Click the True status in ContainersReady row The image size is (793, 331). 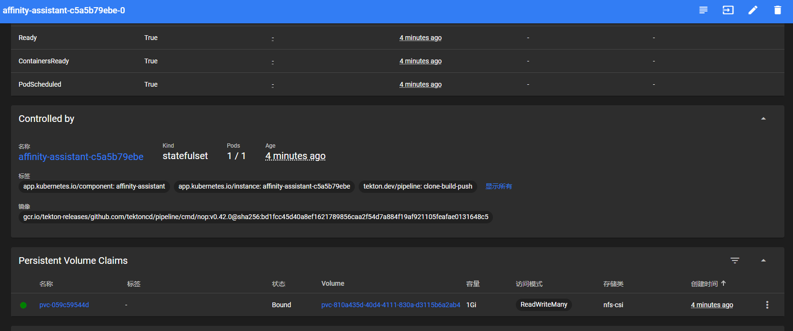coord(151,61)
